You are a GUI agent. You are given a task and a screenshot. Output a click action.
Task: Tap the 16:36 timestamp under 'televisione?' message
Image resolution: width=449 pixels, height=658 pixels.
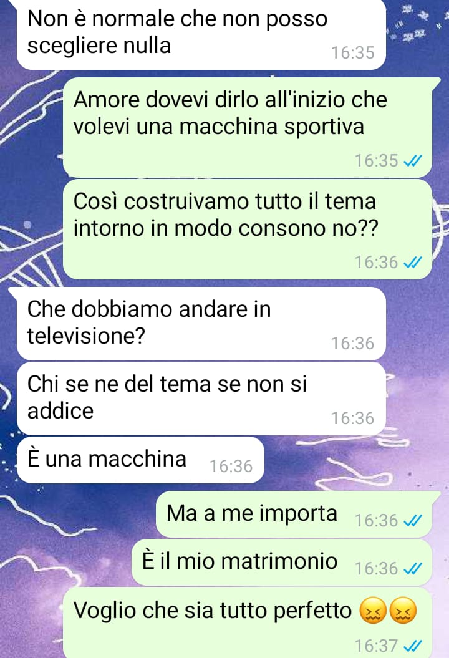pyautogui.click(x=352, y=344)
